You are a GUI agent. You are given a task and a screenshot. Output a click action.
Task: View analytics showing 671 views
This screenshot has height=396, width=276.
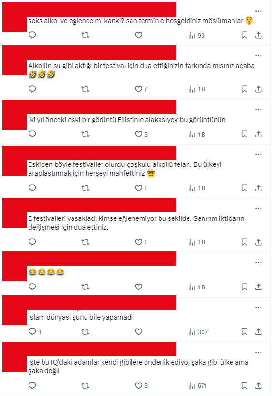point(198,386)
